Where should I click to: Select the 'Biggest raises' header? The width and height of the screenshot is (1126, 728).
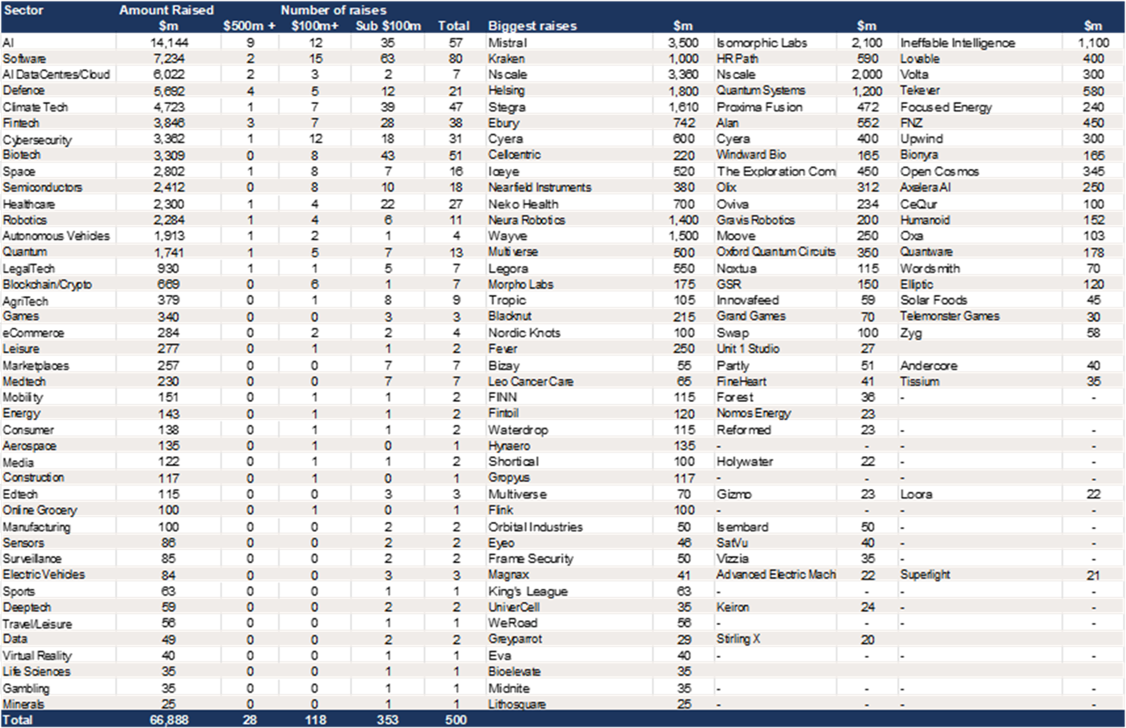532,26
